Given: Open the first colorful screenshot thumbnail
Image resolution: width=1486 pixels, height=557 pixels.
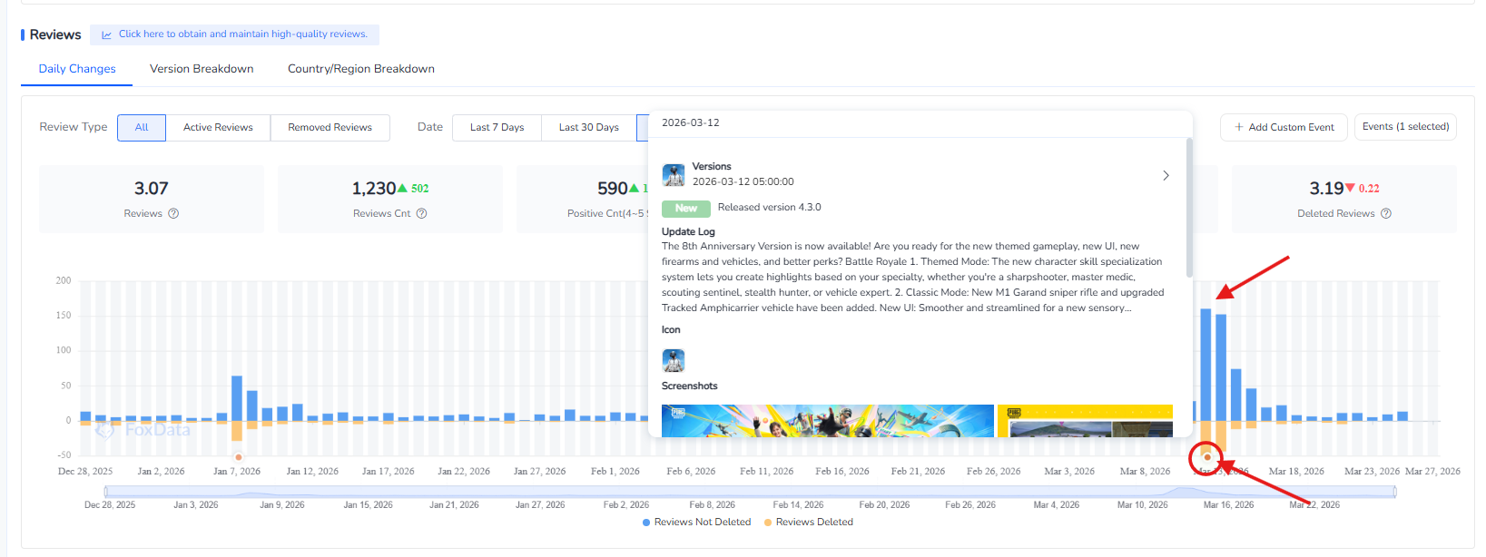Looking at the screenshot, I should coord(828,421).
